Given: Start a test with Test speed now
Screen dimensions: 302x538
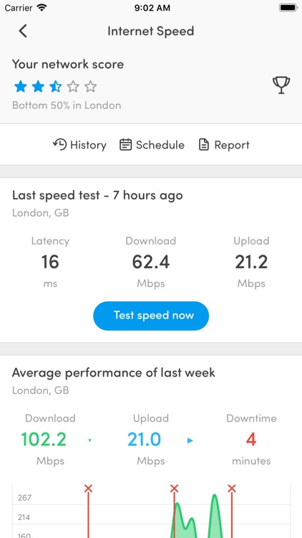Looking at the screenshot, I should point(151,316).
